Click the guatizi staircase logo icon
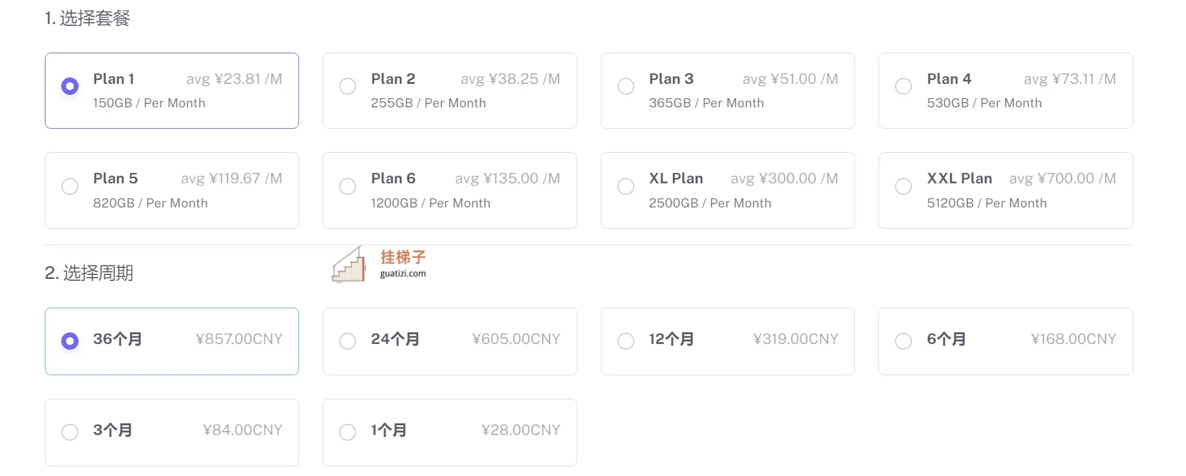 (x=349, y=264)
